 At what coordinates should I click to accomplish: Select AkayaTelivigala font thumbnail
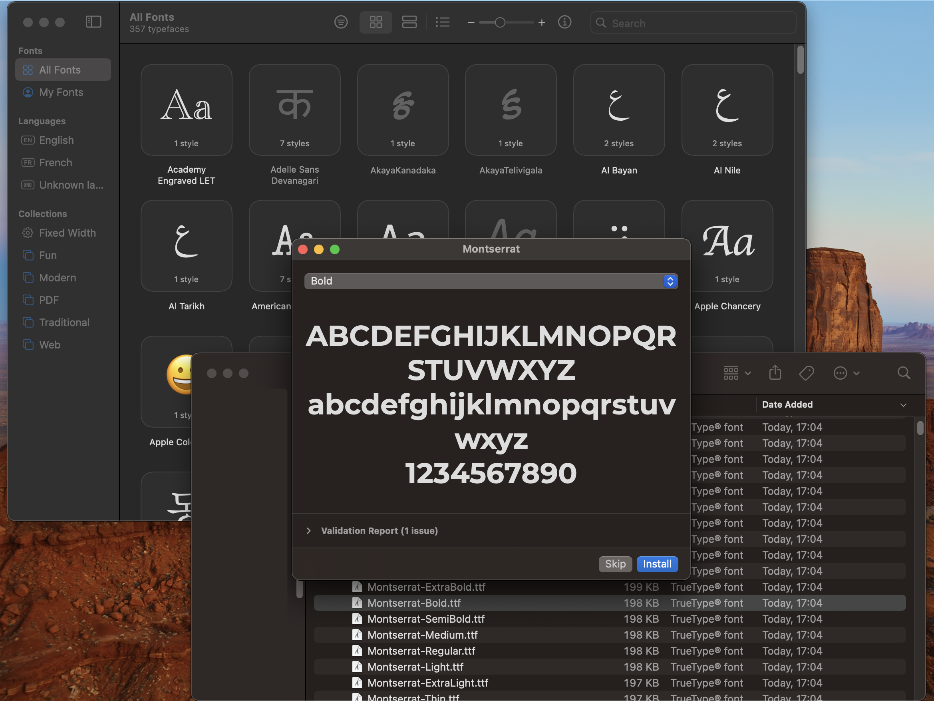[x=511, y=110]
